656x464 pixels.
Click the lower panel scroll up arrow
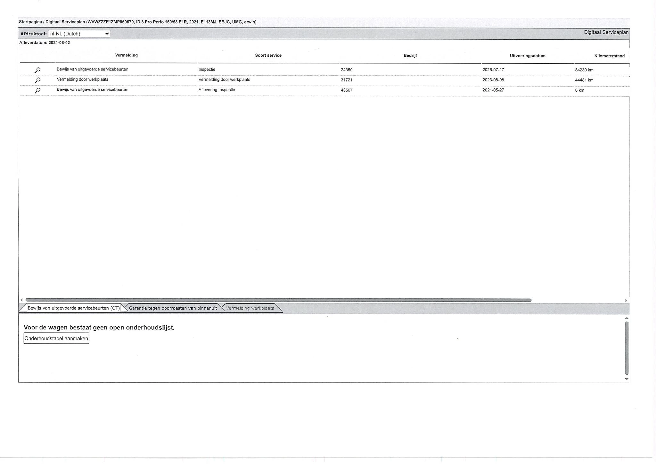click(627, 318)
